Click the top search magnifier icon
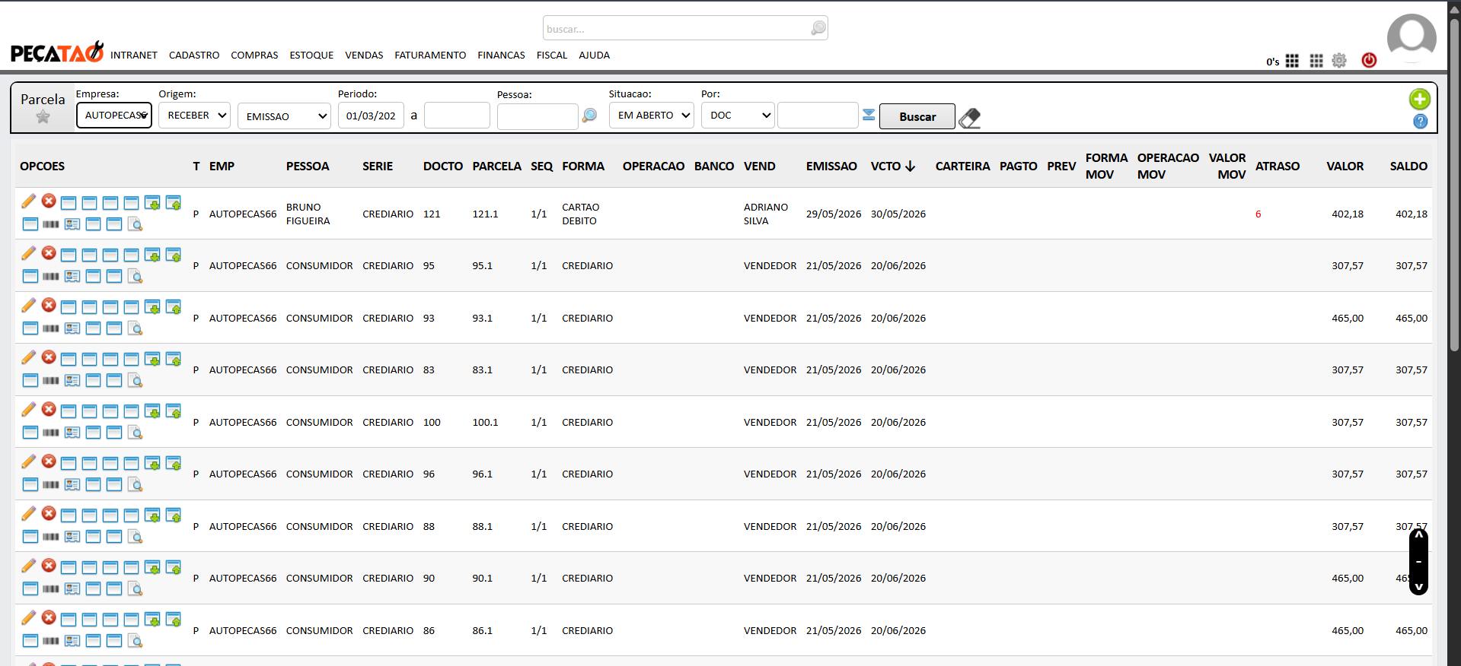Viewport: 1461px width, 666px height. click(x=818, y=28)
